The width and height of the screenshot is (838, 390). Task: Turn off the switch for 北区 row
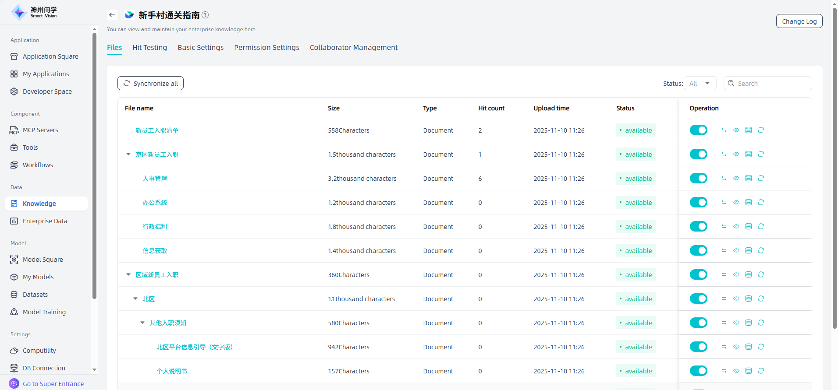pyautogui.click(x=698, y=299)
